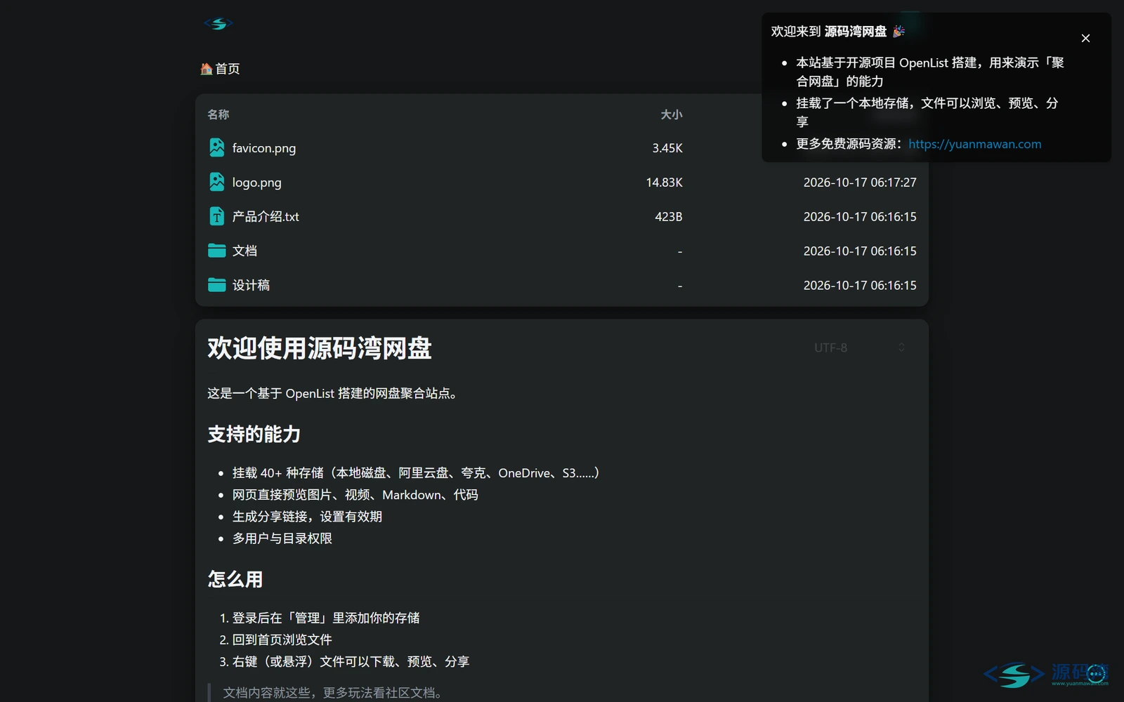Open the 产品介绍.txt file
Image resolution: width=1124 pixels, height=702 pixels.
pyautogui.click(x=266, y=217)
